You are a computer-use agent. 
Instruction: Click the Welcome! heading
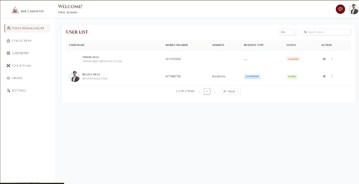(70, 6)
